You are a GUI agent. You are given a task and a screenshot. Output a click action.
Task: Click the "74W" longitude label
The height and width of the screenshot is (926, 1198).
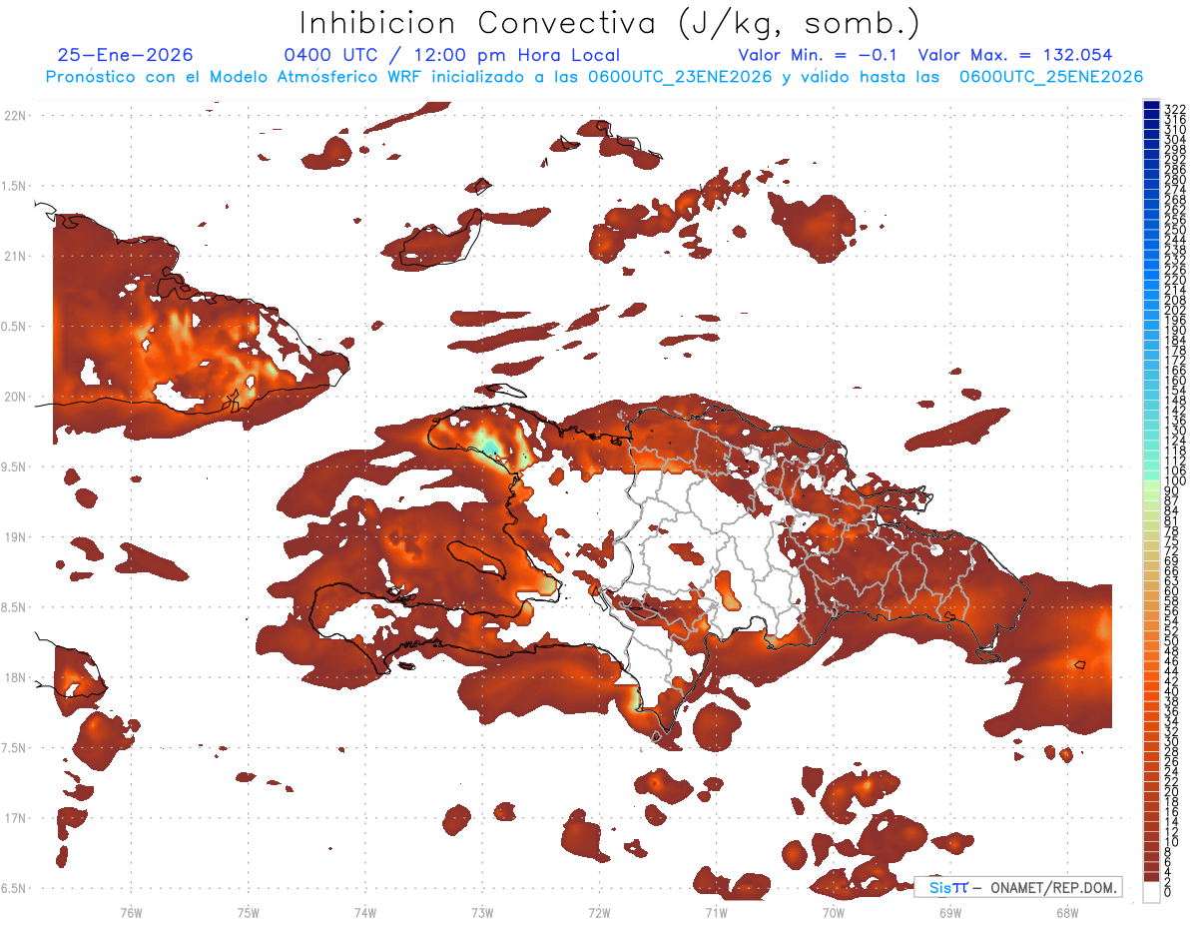tap(365, 912)
